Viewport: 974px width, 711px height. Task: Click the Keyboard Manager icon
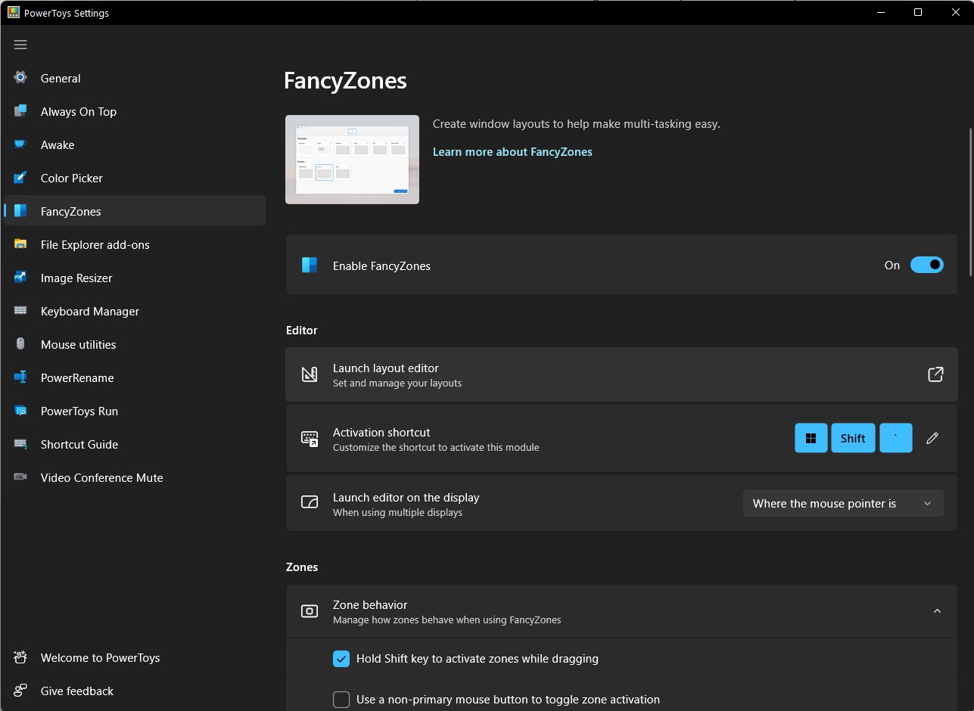tap(20, 311)
